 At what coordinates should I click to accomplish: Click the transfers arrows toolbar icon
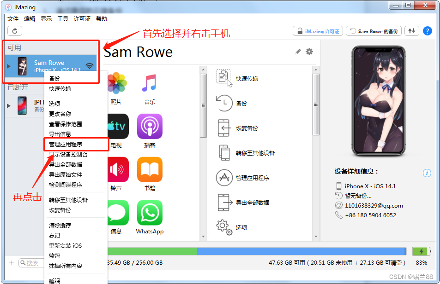[x=412, y=31]
